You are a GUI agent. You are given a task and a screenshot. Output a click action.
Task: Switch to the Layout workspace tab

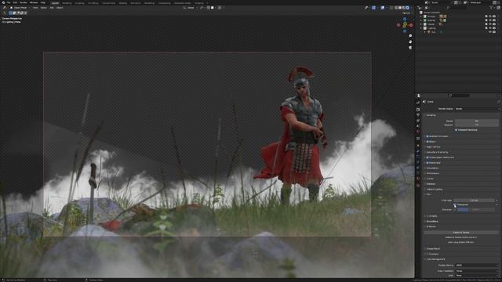(x=55, y=3)
